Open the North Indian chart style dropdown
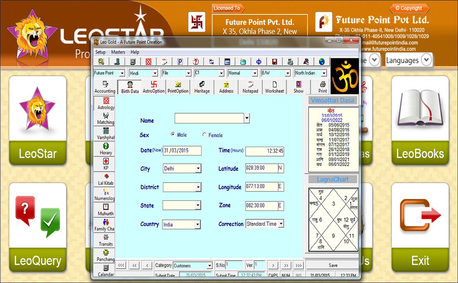 pos(324,73)
